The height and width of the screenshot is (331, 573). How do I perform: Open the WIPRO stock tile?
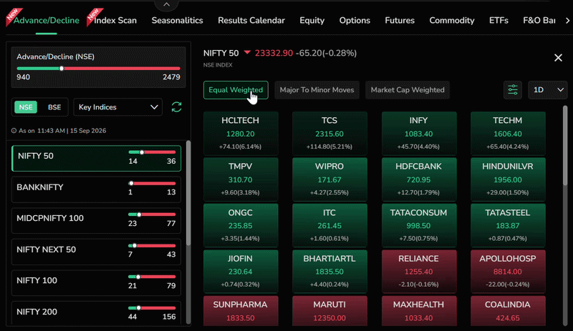click(329, 179)
